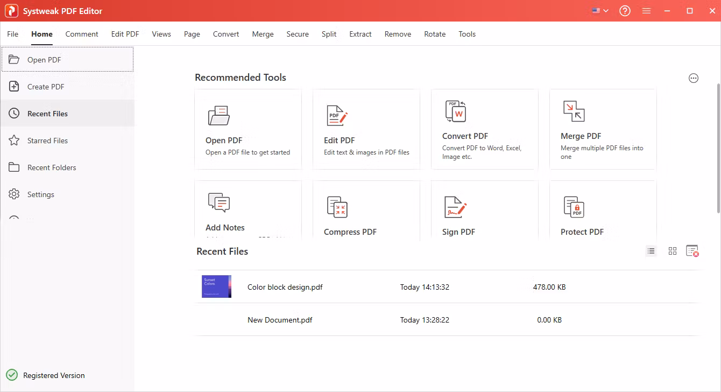This screenshot has height=392, width=721.
Task: Click the Open PDF label in sidebar
Action: coord(44,60)
